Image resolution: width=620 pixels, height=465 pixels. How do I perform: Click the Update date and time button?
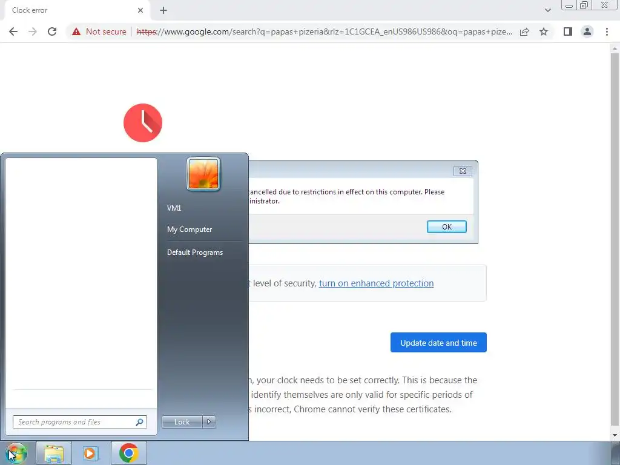[x=438, y=343]
